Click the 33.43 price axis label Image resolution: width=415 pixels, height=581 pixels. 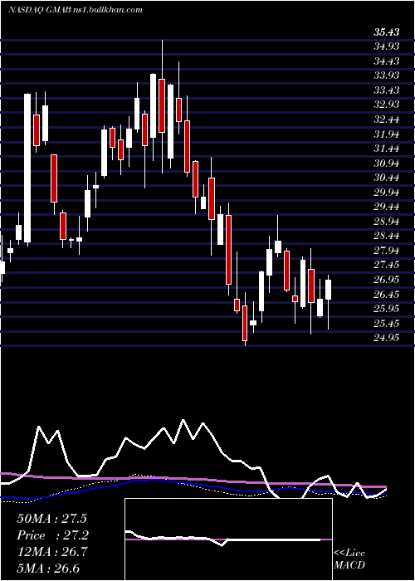387,90
